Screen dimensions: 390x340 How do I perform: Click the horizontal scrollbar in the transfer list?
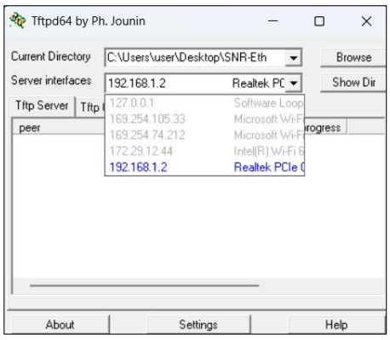coord(144,285)
